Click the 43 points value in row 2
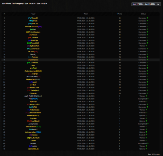Image resolution: width=163 pixels, height=156 pixels. coord(120,21)
